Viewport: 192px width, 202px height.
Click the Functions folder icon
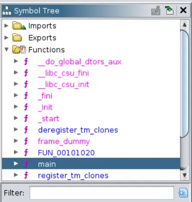[19, 49]
